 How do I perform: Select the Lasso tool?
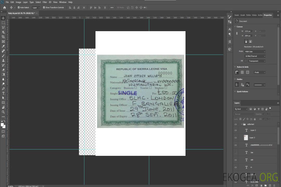(x=3, y=27)
